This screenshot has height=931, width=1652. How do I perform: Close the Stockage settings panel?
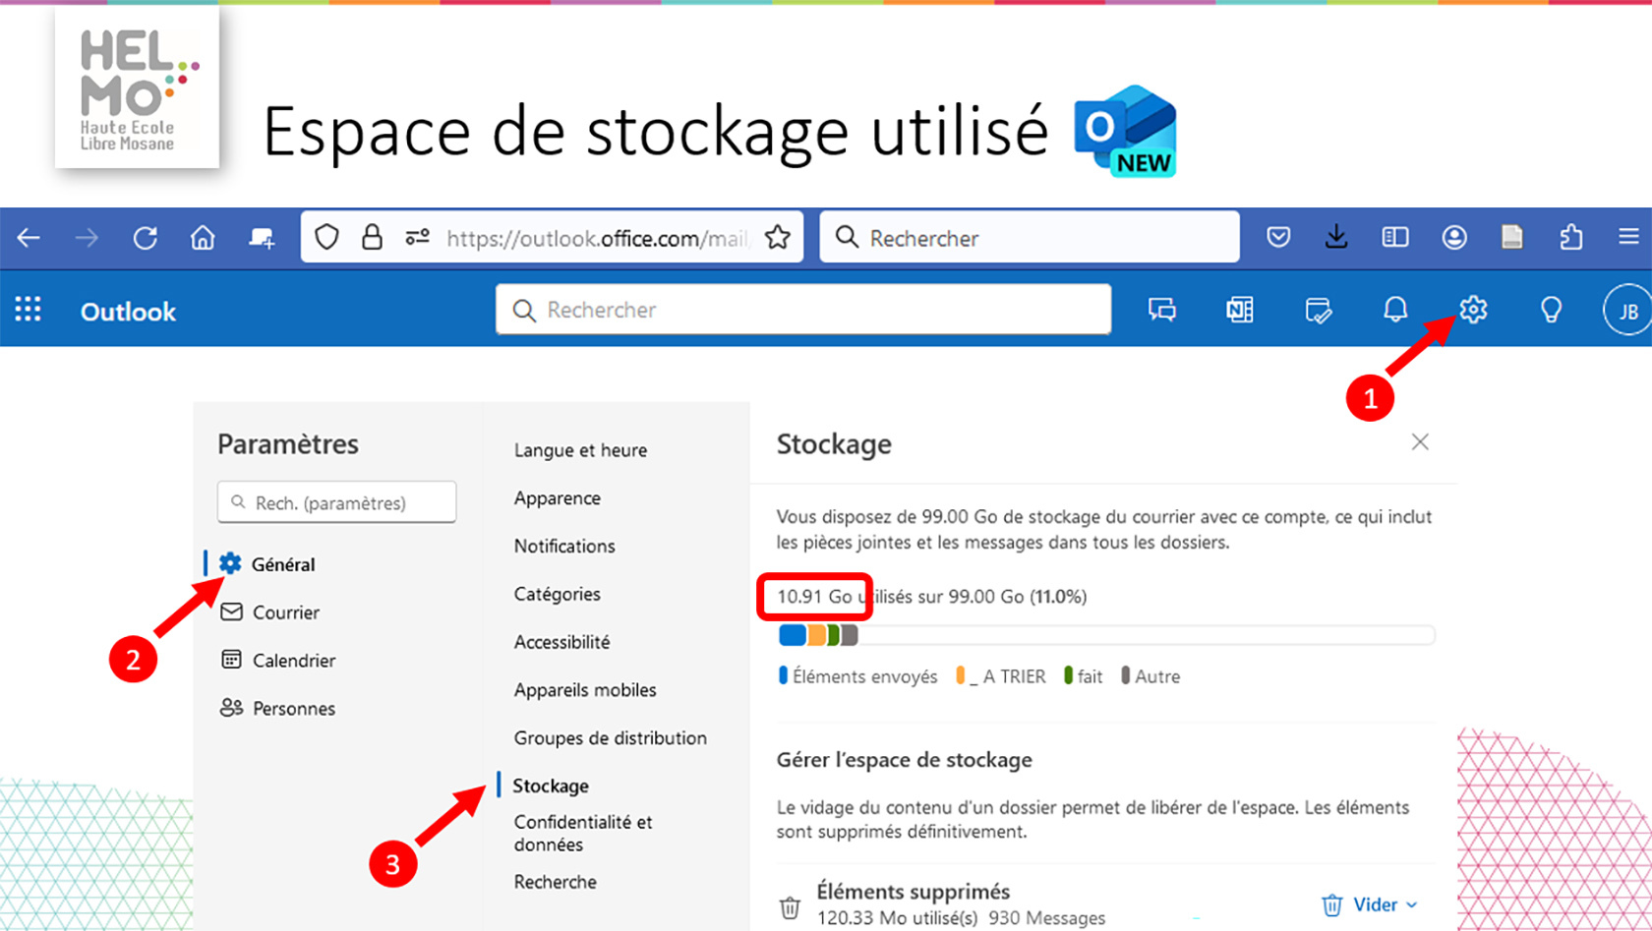pyautogui.click(x=1419, y=442)
